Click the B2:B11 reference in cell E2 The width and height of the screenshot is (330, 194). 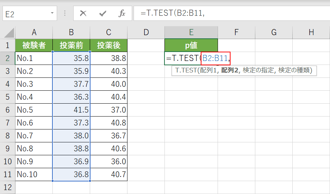(x=215, y=58)
